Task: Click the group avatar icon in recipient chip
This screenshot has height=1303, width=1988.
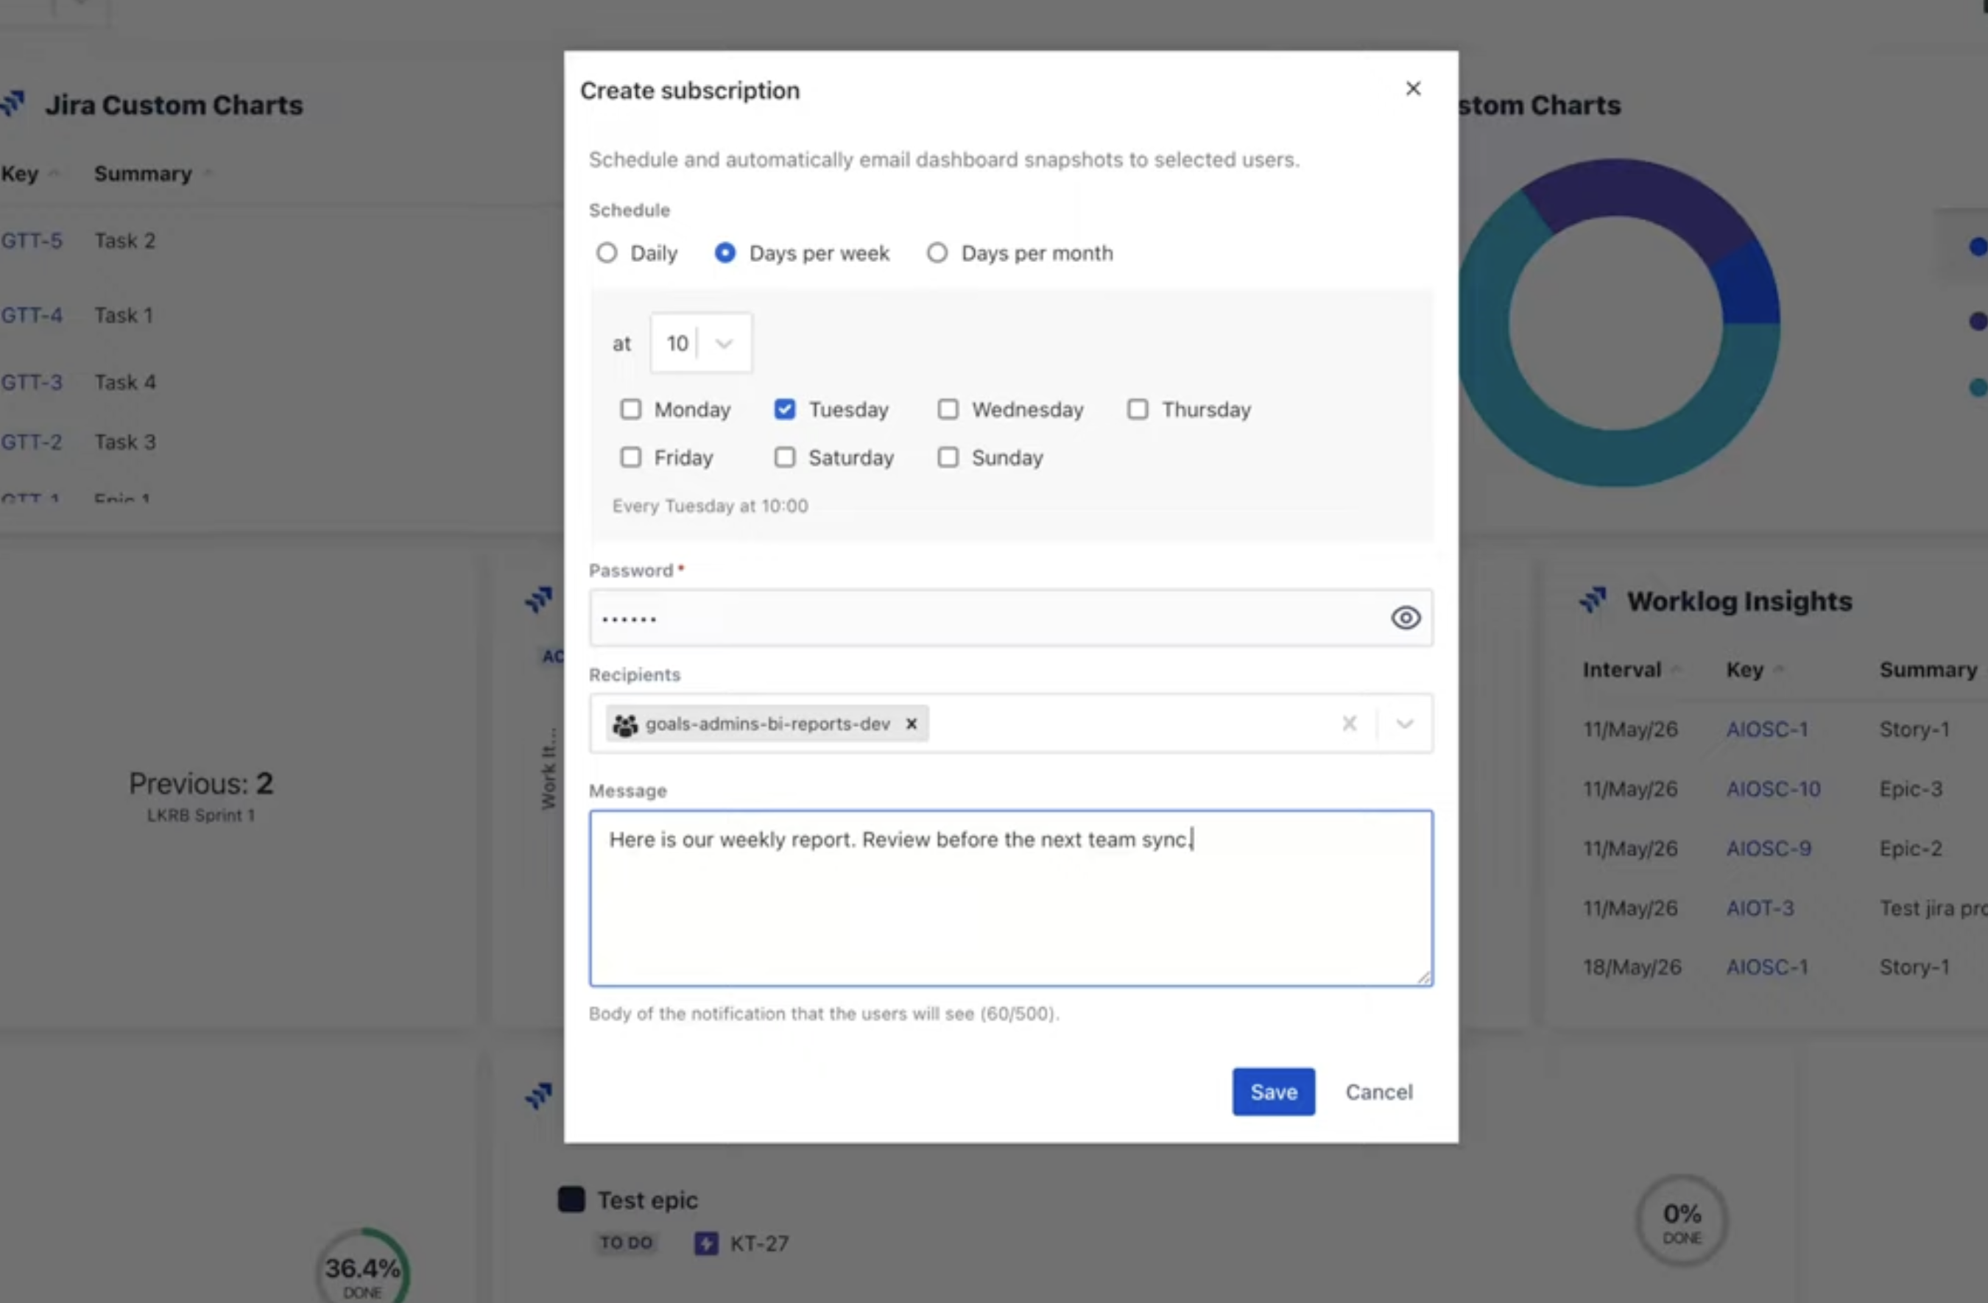Action: click(x=625, y=724)
